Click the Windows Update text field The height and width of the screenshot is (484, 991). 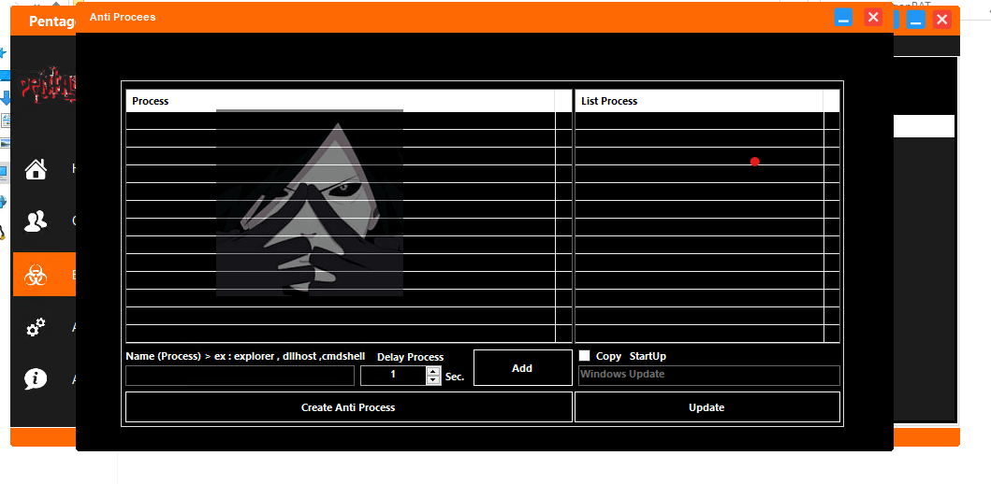click(708, 375)
